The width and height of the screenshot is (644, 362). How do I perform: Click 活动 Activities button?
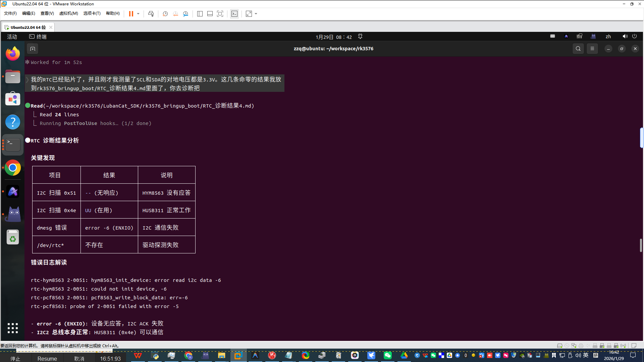pyautogui.click(x=12, y=37)
